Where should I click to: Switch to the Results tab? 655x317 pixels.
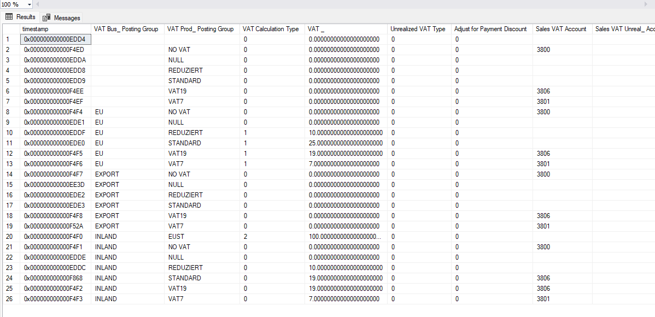click(20, 17)
